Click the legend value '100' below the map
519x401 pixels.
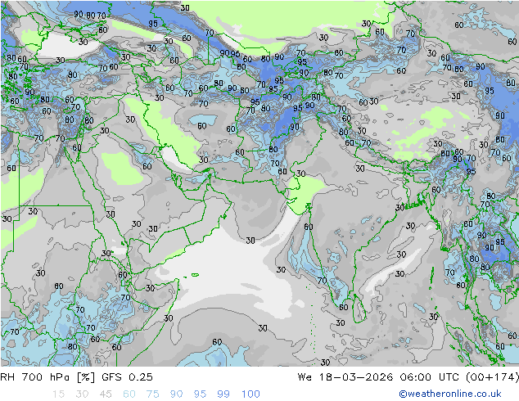(x=250, y=394)
